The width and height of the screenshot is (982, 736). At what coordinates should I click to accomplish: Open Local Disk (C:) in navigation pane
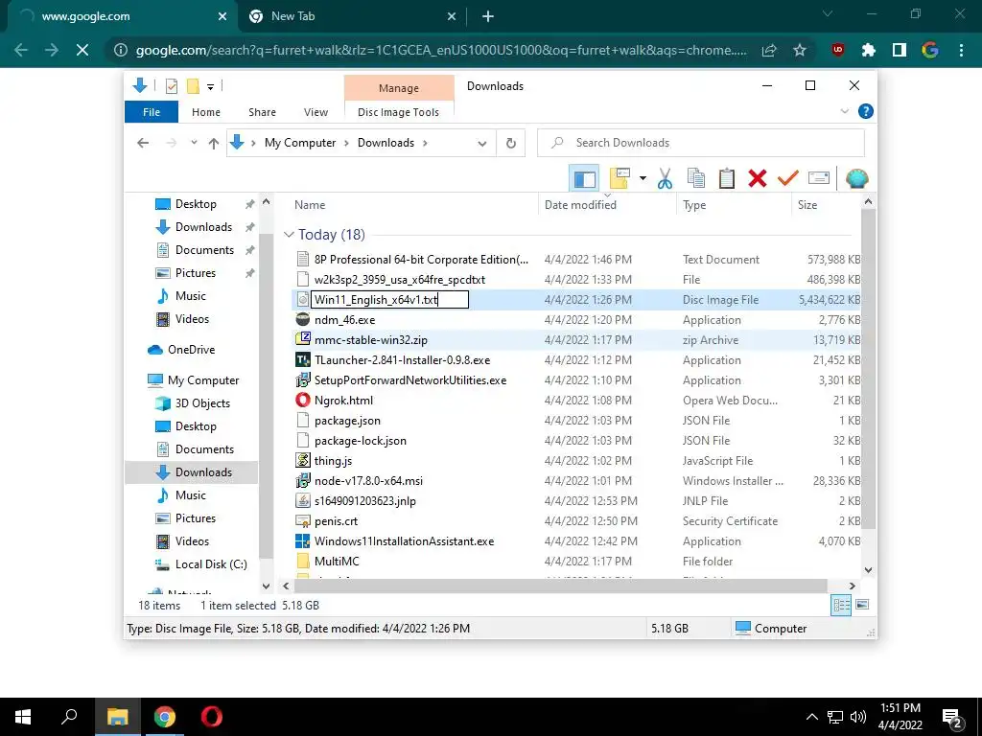(211, 564)
